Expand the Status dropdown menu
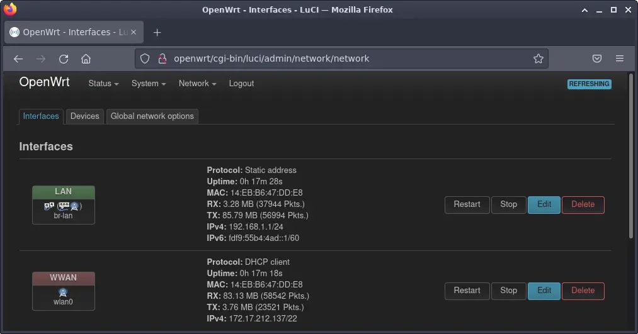 pyautogui.click(x=103, y=84)
